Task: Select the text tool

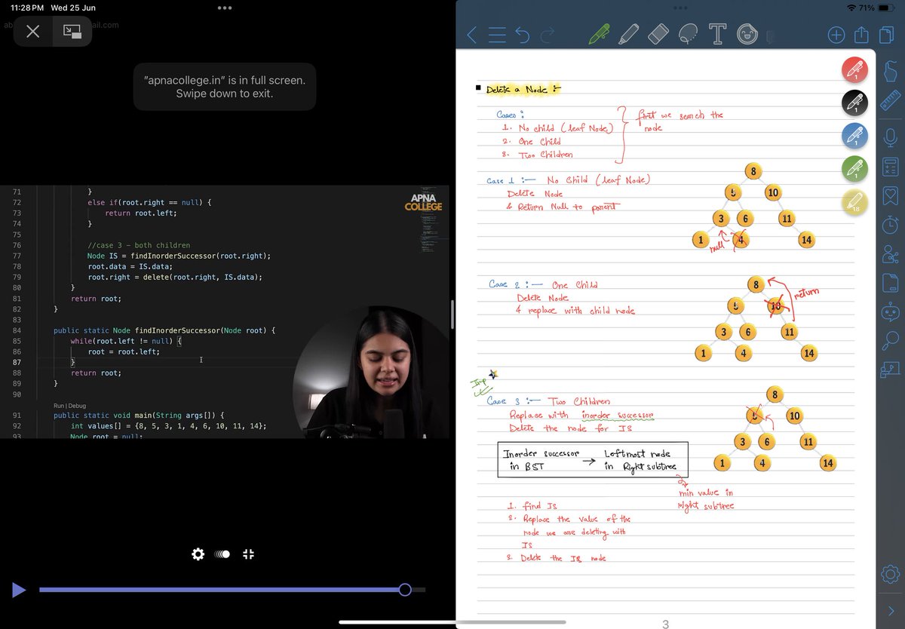Action: (717, 34)
